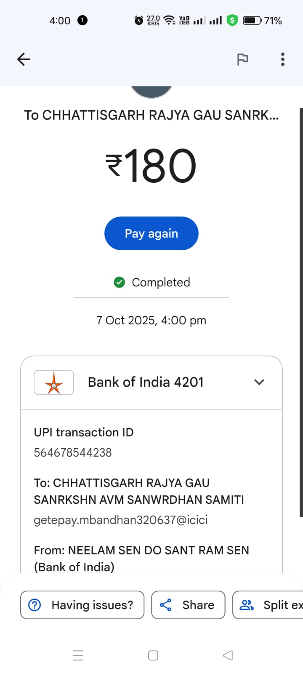The height and width of the screenshot is (674, 303).
Task: Tap the Bank of India logo
Action: pos(54,382)
